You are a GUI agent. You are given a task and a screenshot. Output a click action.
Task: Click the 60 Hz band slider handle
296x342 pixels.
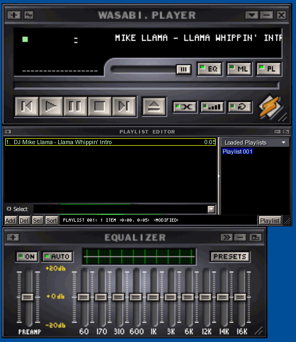pyautogui.click(x=84, y=297)
